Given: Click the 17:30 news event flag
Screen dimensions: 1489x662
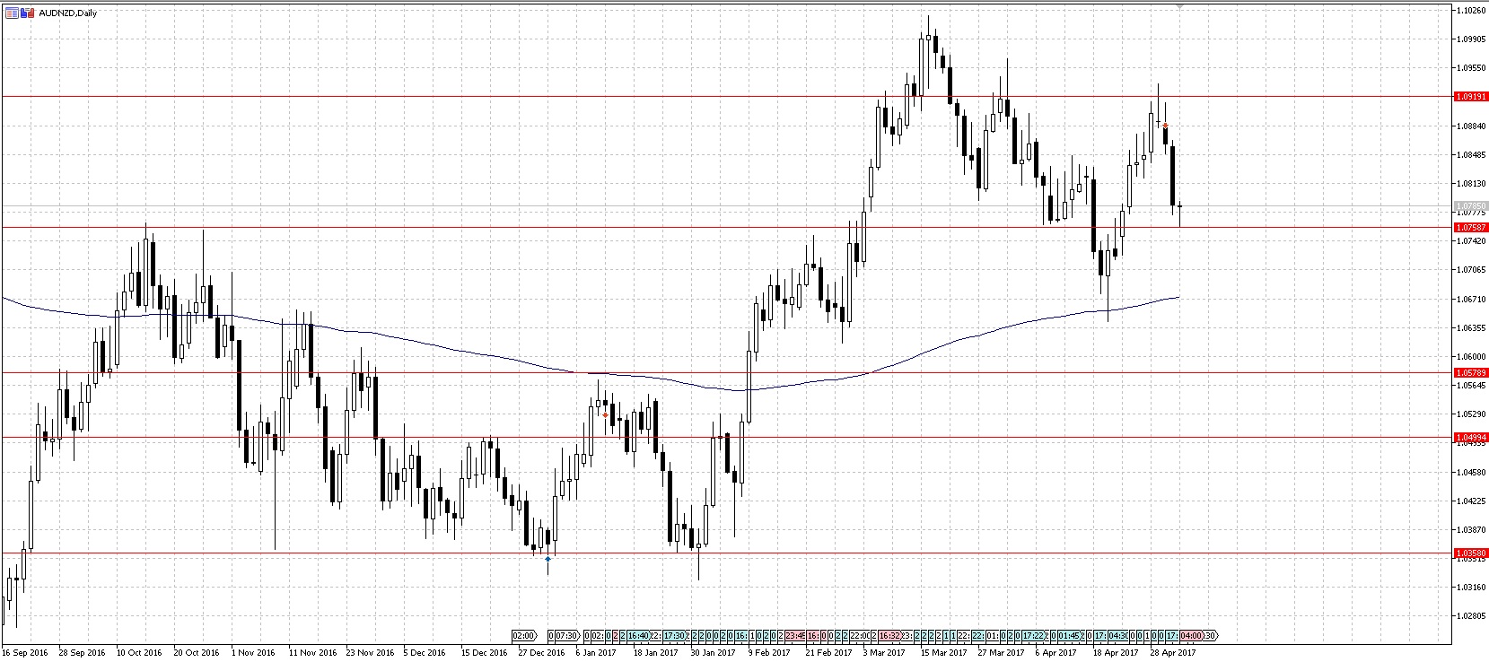Looking at the screenshot, I should pyautogui.click(x=674, y=636).
